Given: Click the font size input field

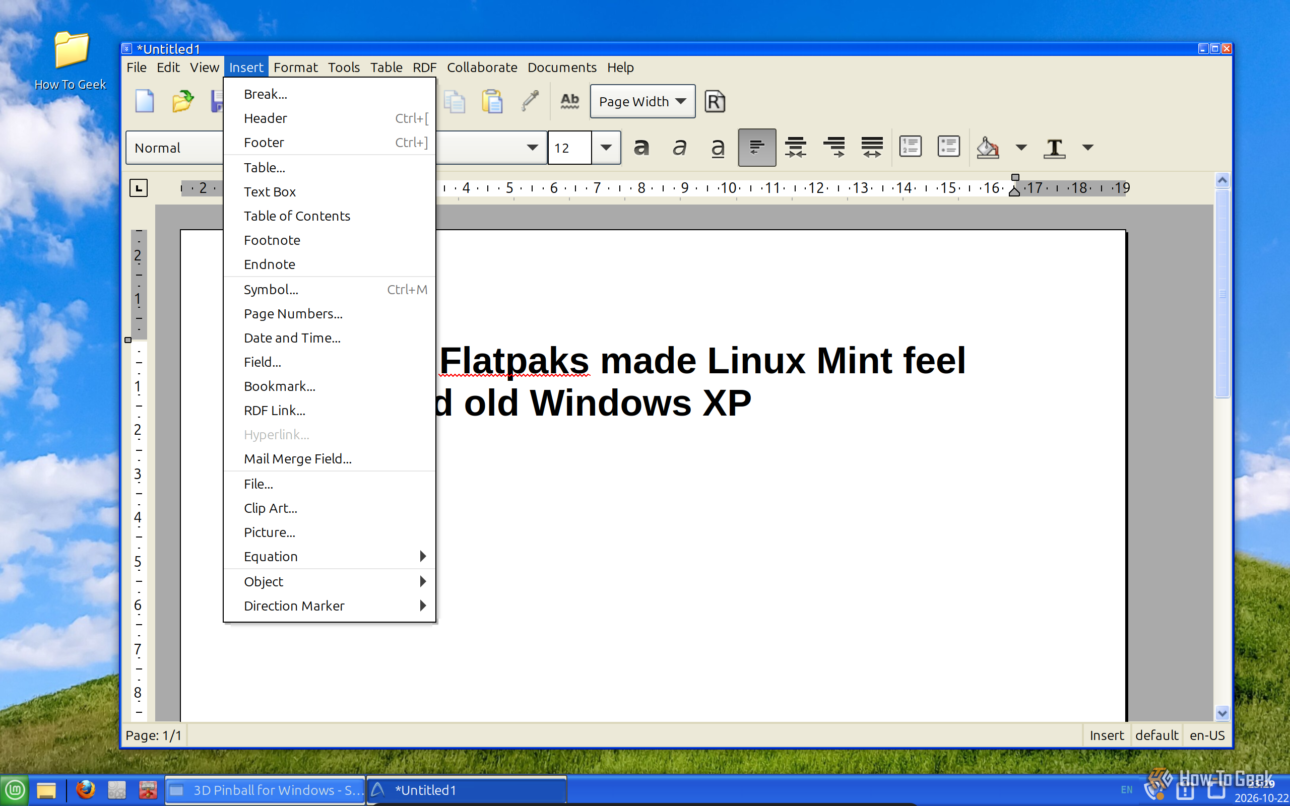Looking at the screenshot, I should tap(569, 148).
